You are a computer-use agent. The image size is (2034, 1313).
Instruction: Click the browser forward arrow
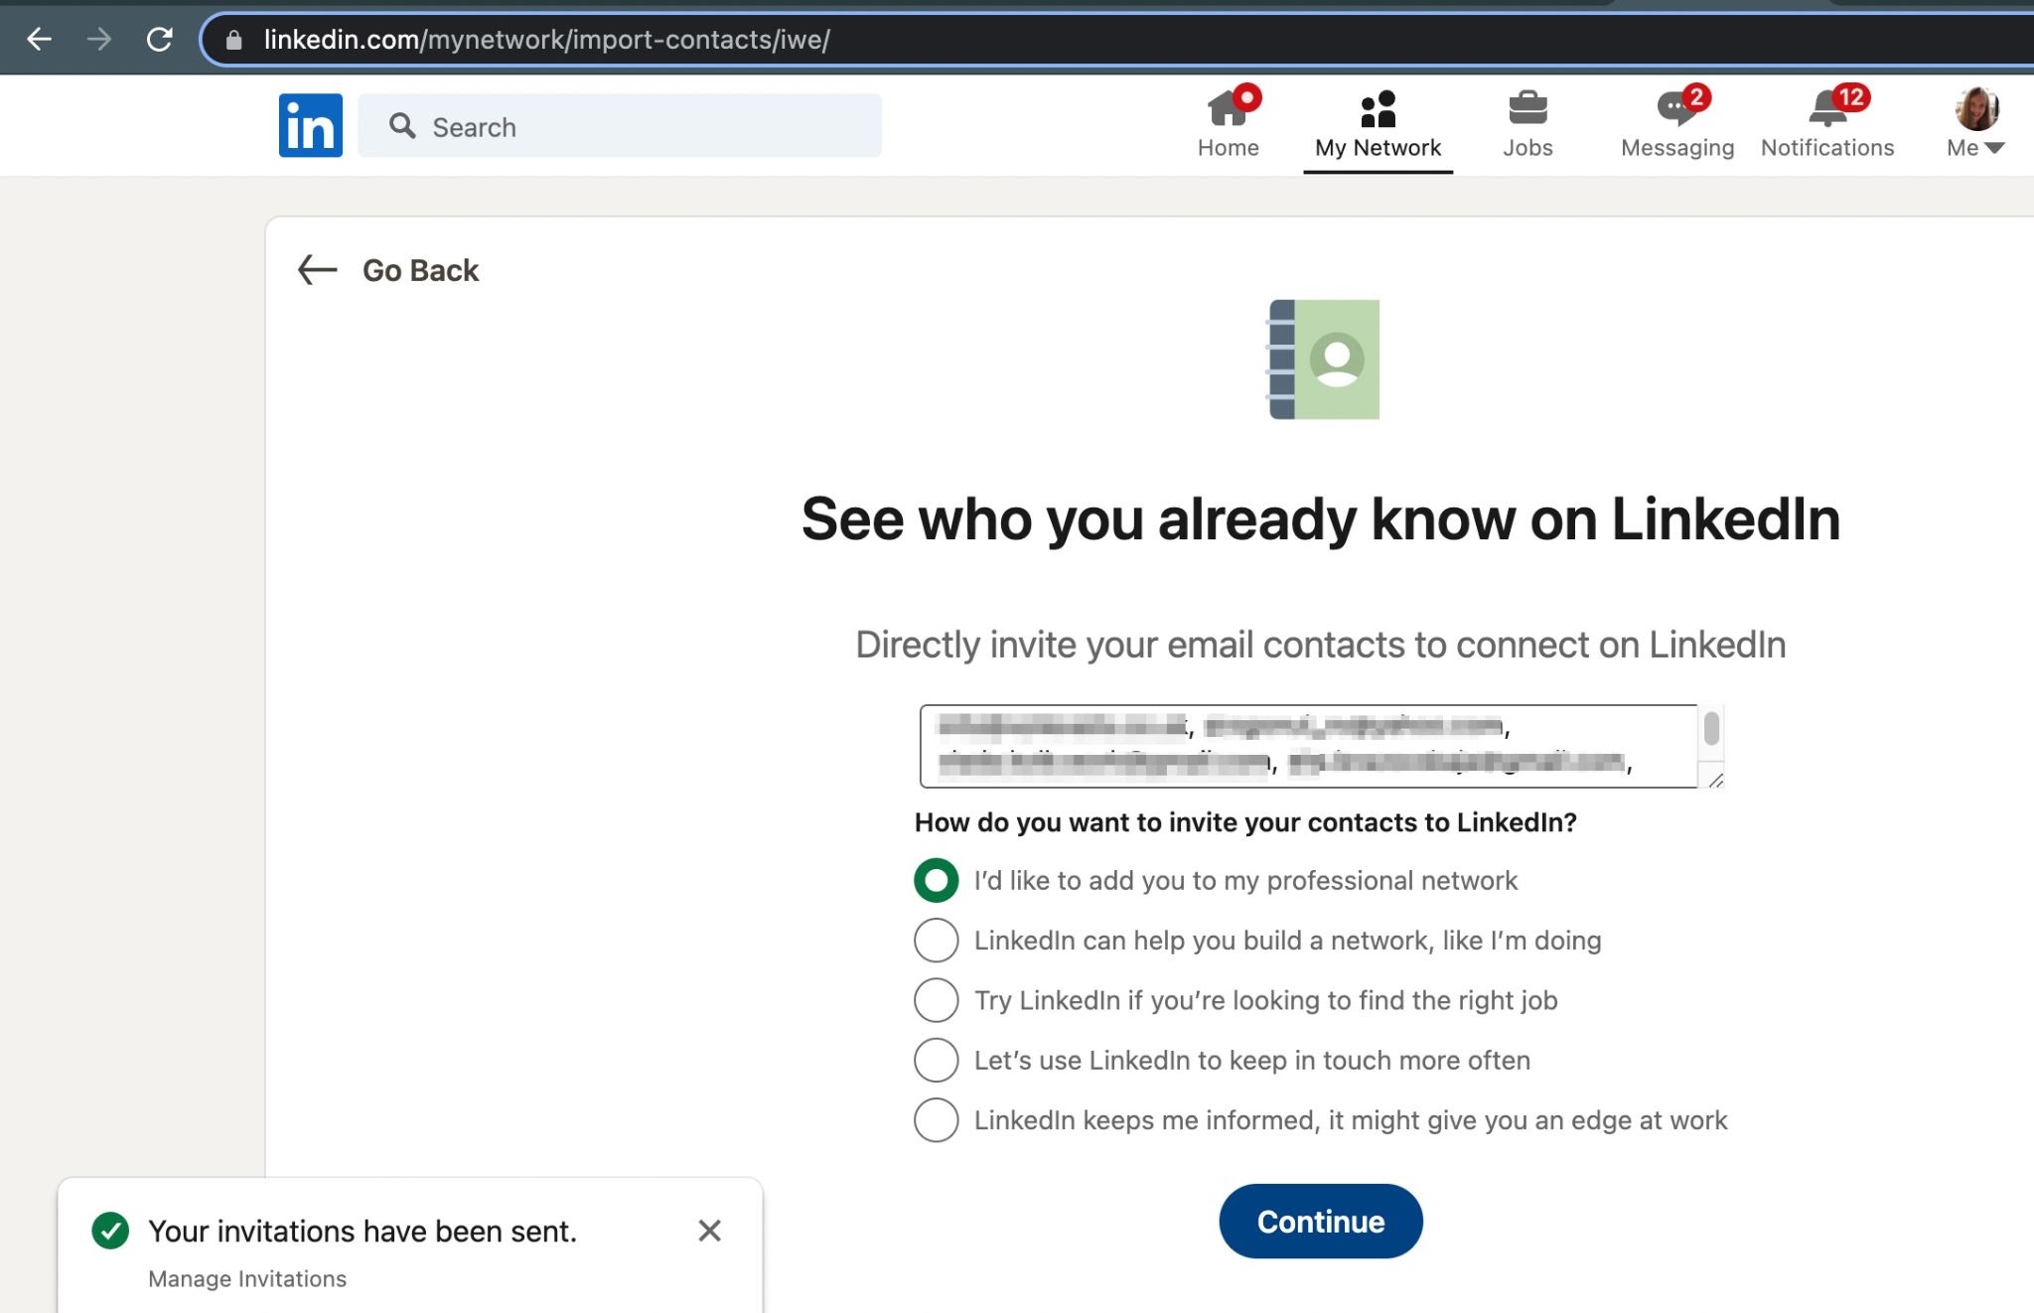click(x=98, y=40)
